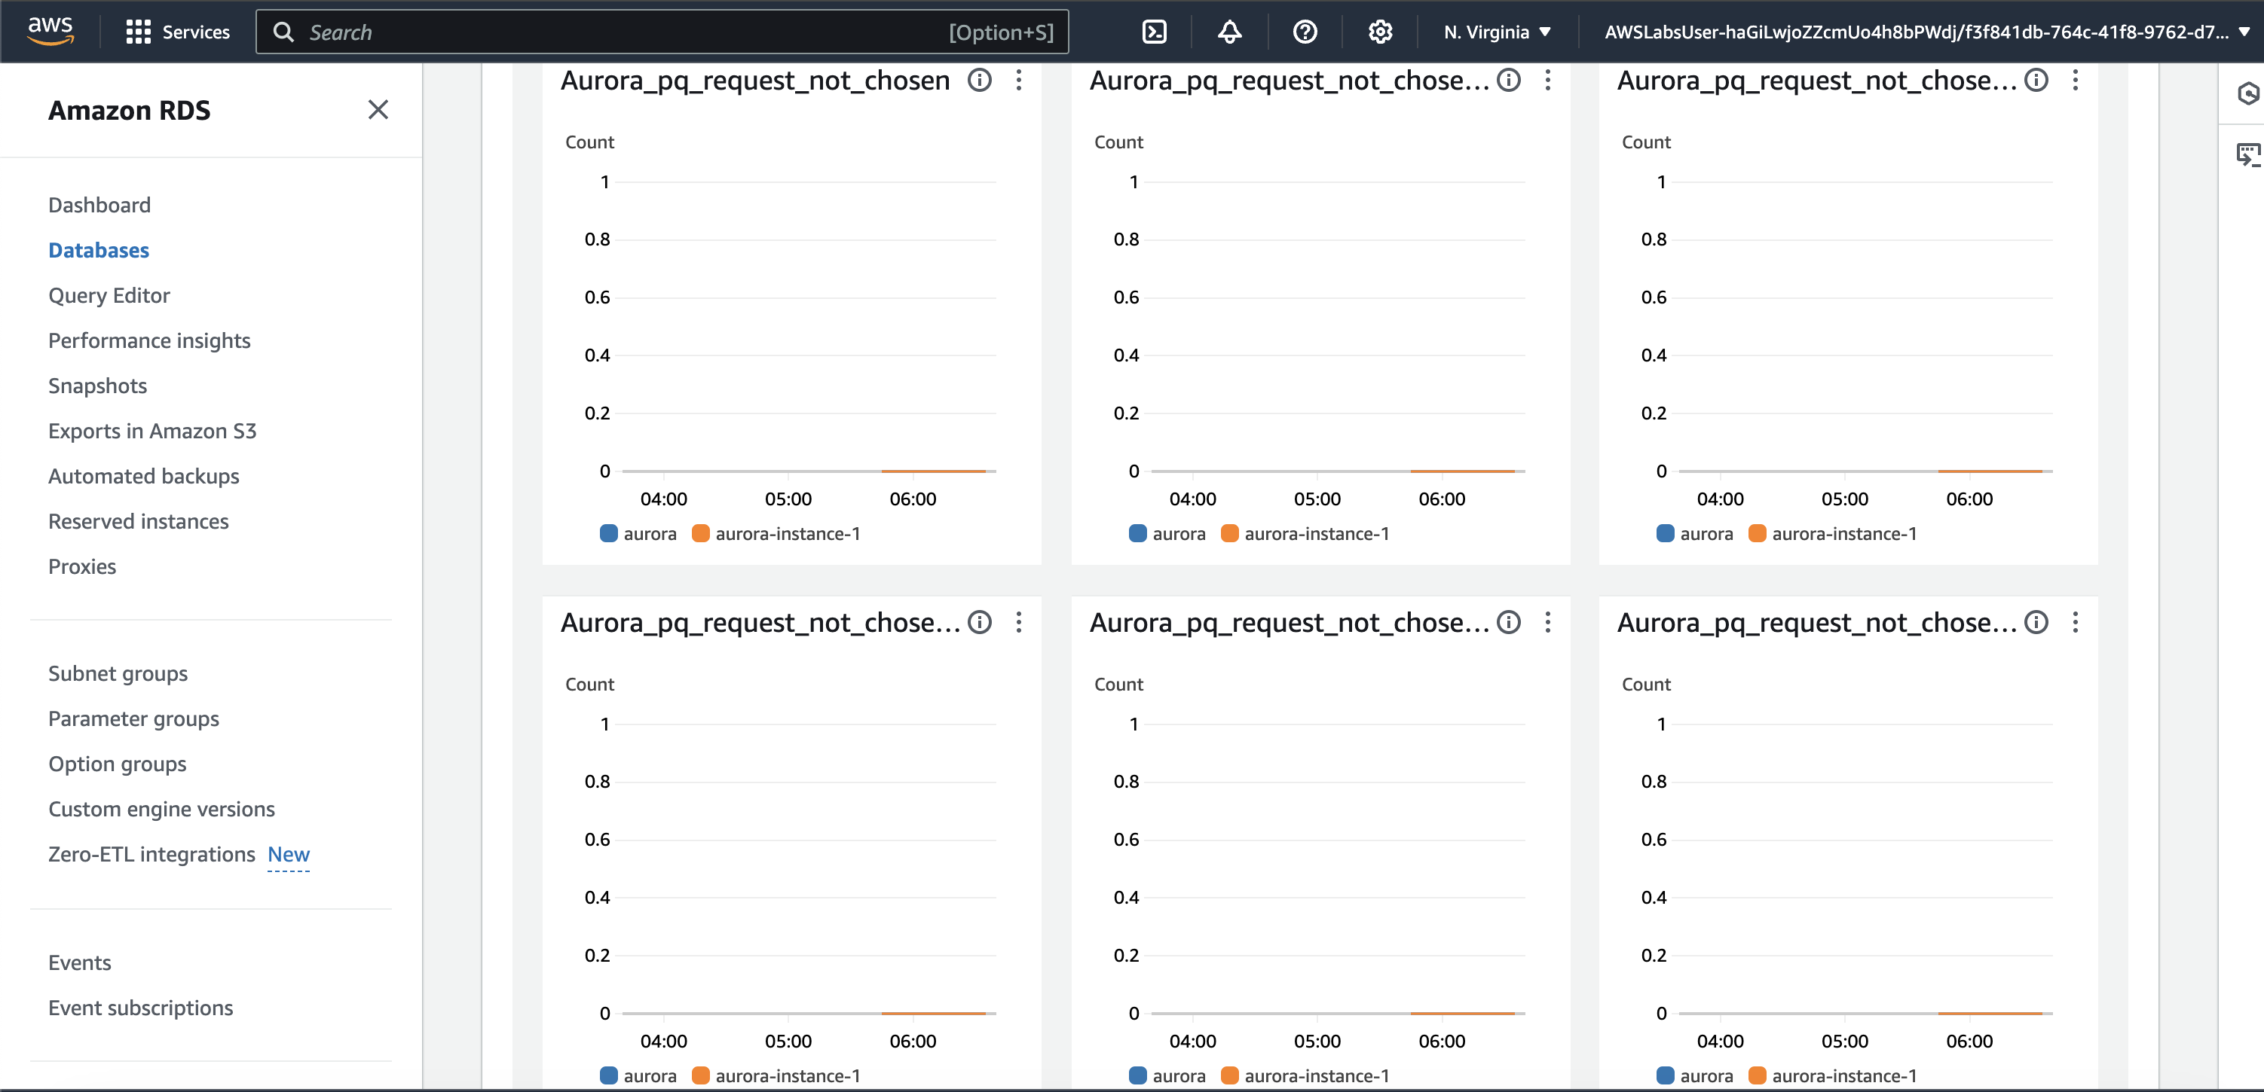This screenshot has width=2264, height=1092.
Task: Click the top-left chart title Aurora_pq_request_not_chosen
Action: pyautogui.click(x=755, y=81)
